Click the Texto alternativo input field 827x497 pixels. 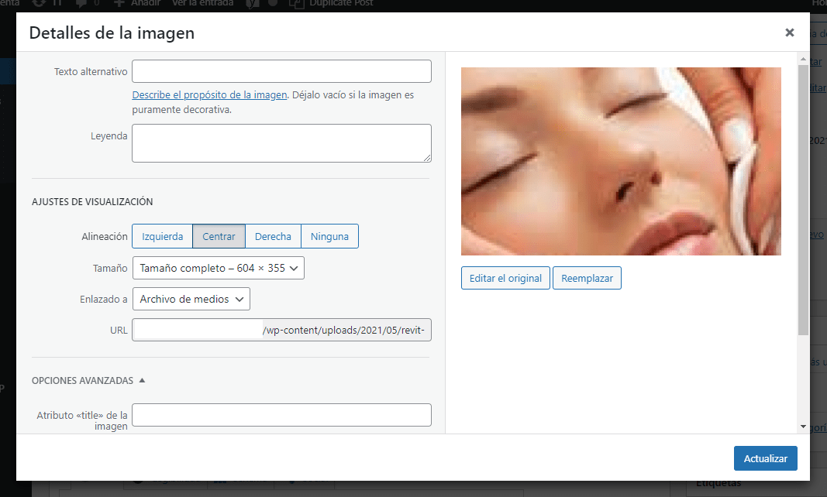(x=281, y=71)
